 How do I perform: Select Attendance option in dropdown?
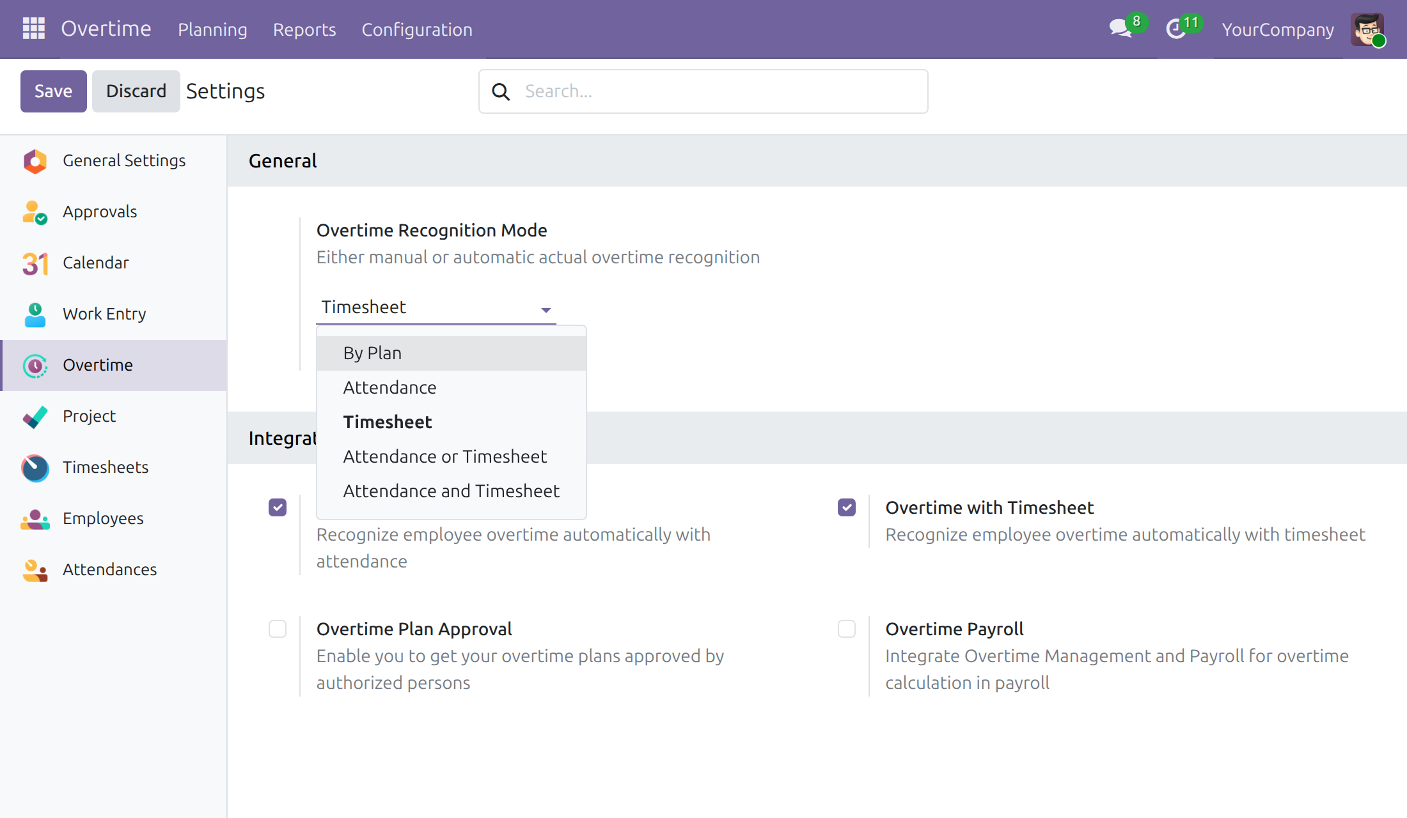coord(452,388)
